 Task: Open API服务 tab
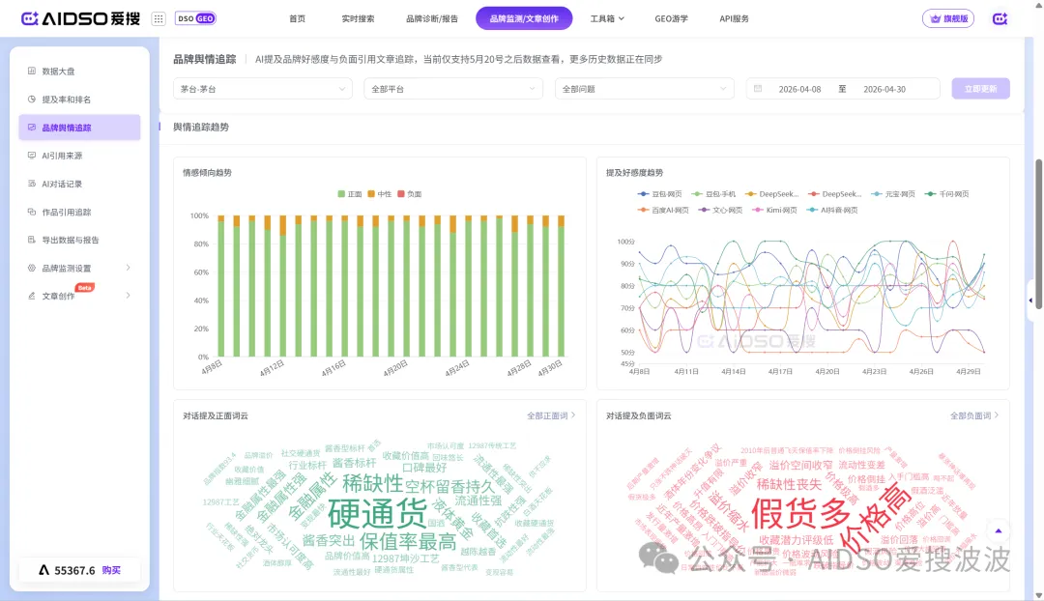click(x=734, y=18)
